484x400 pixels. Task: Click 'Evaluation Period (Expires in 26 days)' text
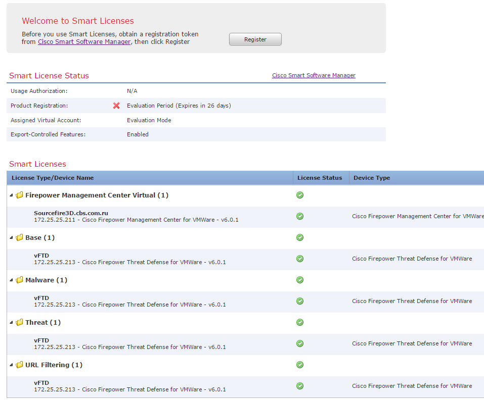179,106
